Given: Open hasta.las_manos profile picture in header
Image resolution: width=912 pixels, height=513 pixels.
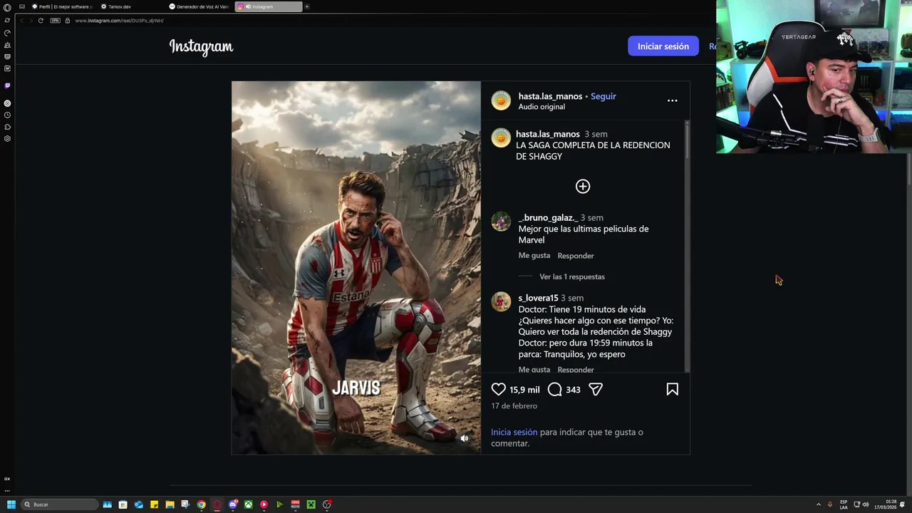Looking at the screenshot, I should click(x=501, y=100).
